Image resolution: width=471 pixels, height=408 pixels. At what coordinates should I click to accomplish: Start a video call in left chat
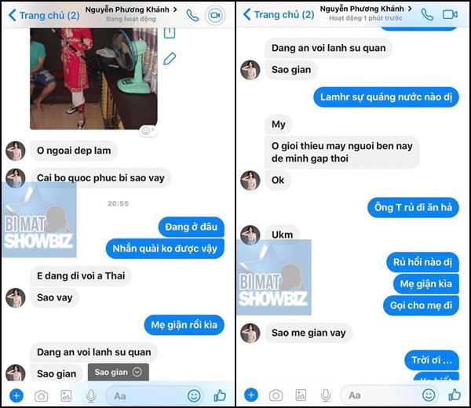215,15
